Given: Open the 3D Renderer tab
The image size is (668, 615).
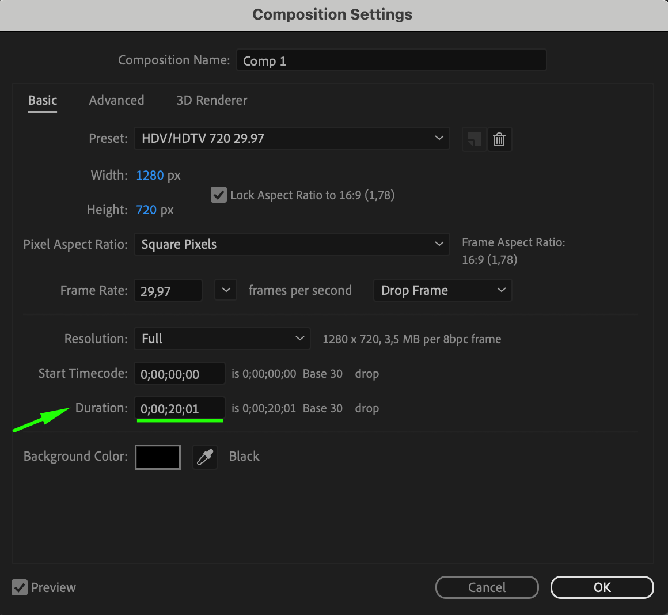Looking at the screenshot, I should pos(211,100).
